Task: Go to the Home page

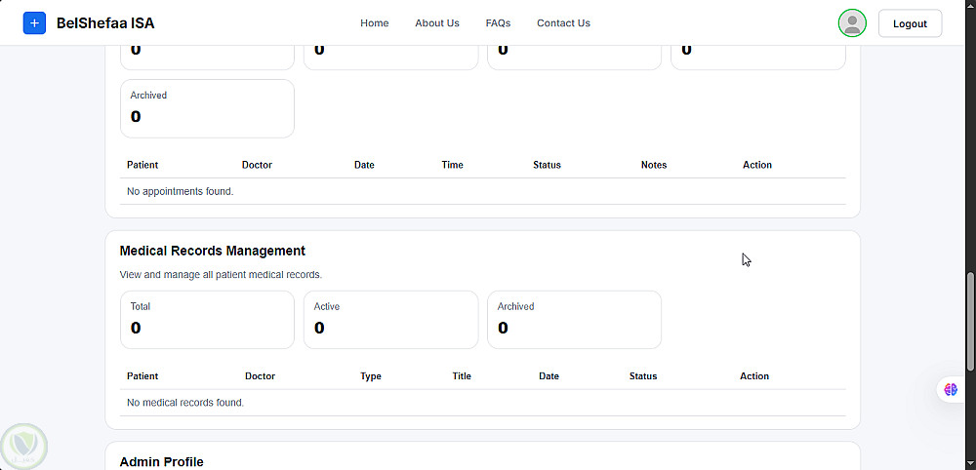Action: tap(374, 23)
